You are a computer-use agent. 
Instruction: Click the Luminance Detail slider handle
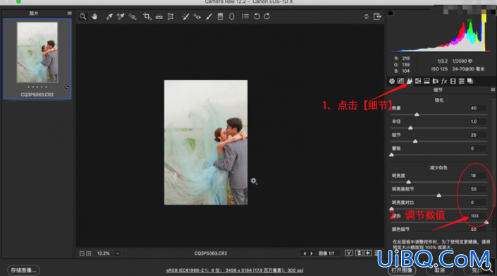click(439, 196)
